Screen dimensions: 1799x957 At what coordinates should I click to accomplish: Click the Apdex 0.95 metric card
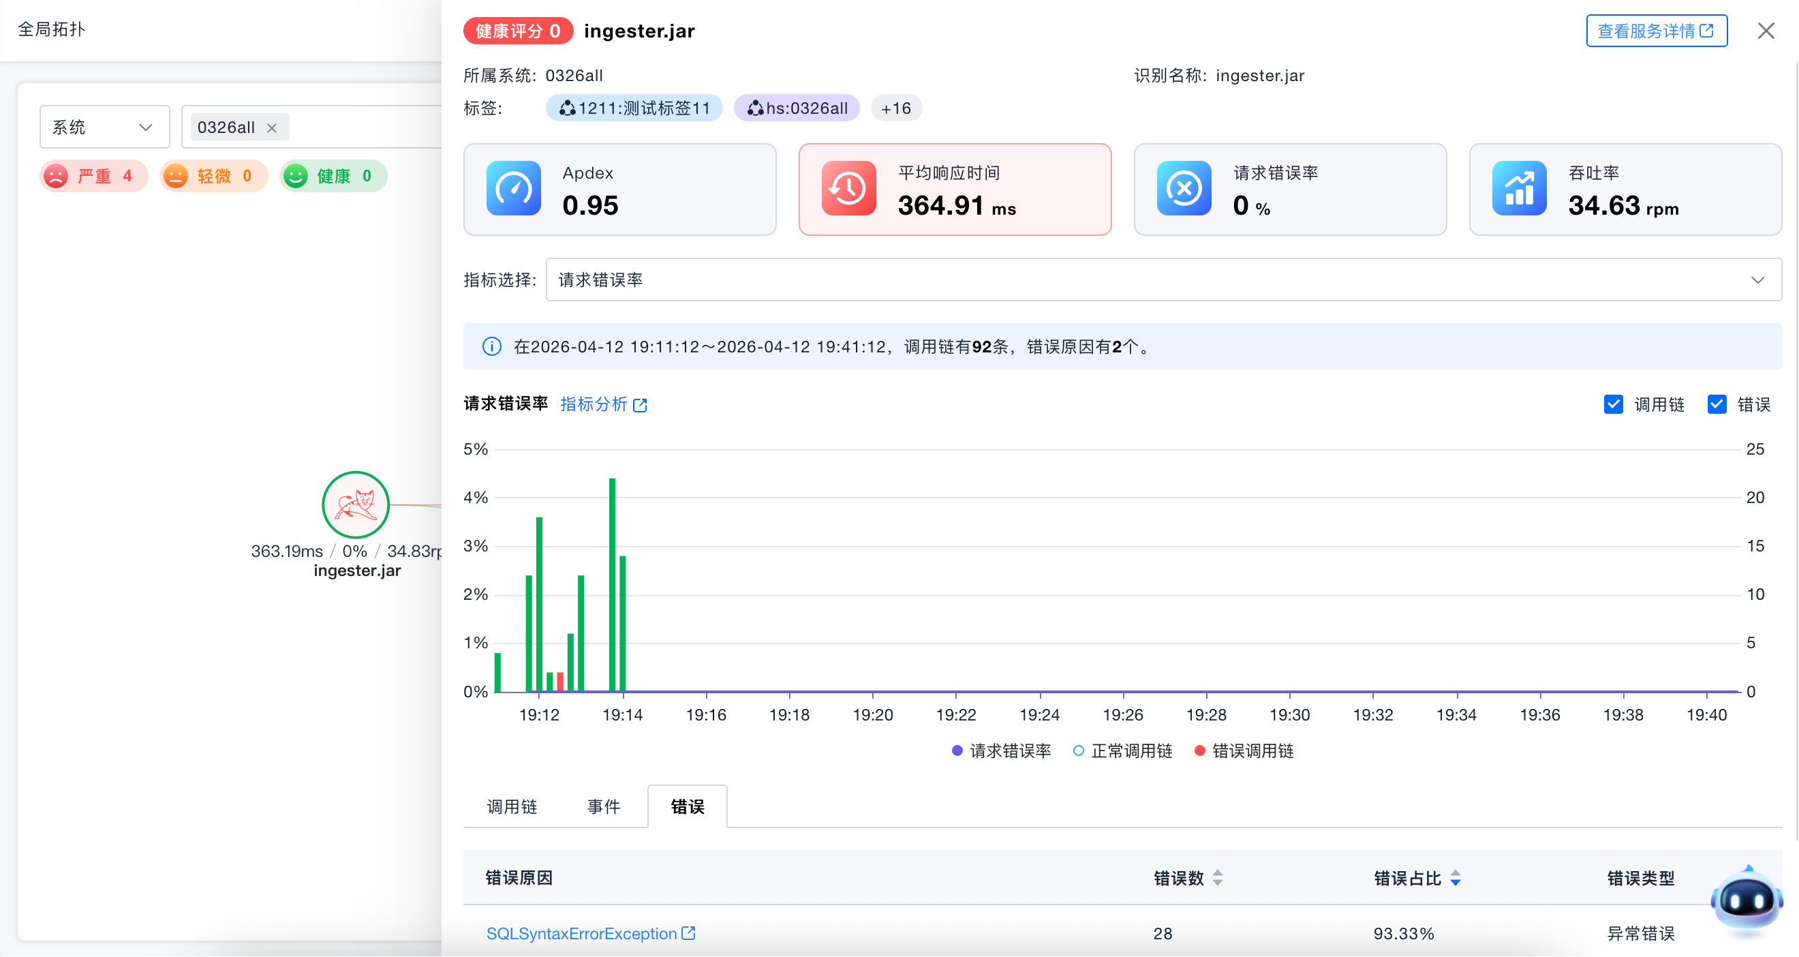click(620, 189)
